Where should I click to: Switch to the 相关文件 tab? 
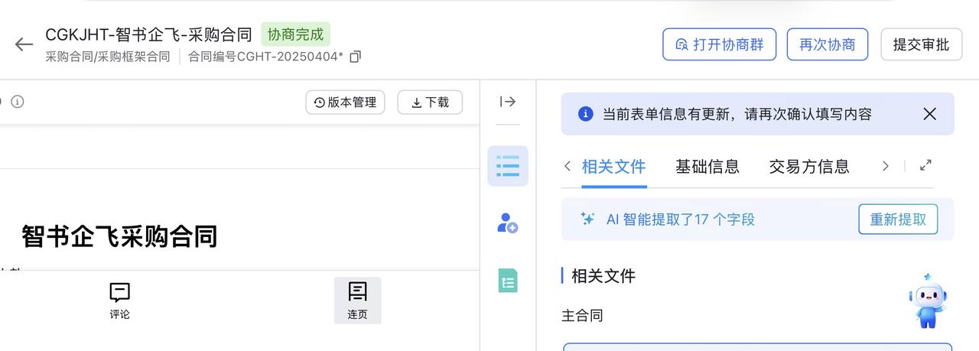click(x=613, y=166)
